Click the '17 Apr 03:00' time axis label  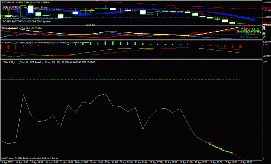(126, 162)
